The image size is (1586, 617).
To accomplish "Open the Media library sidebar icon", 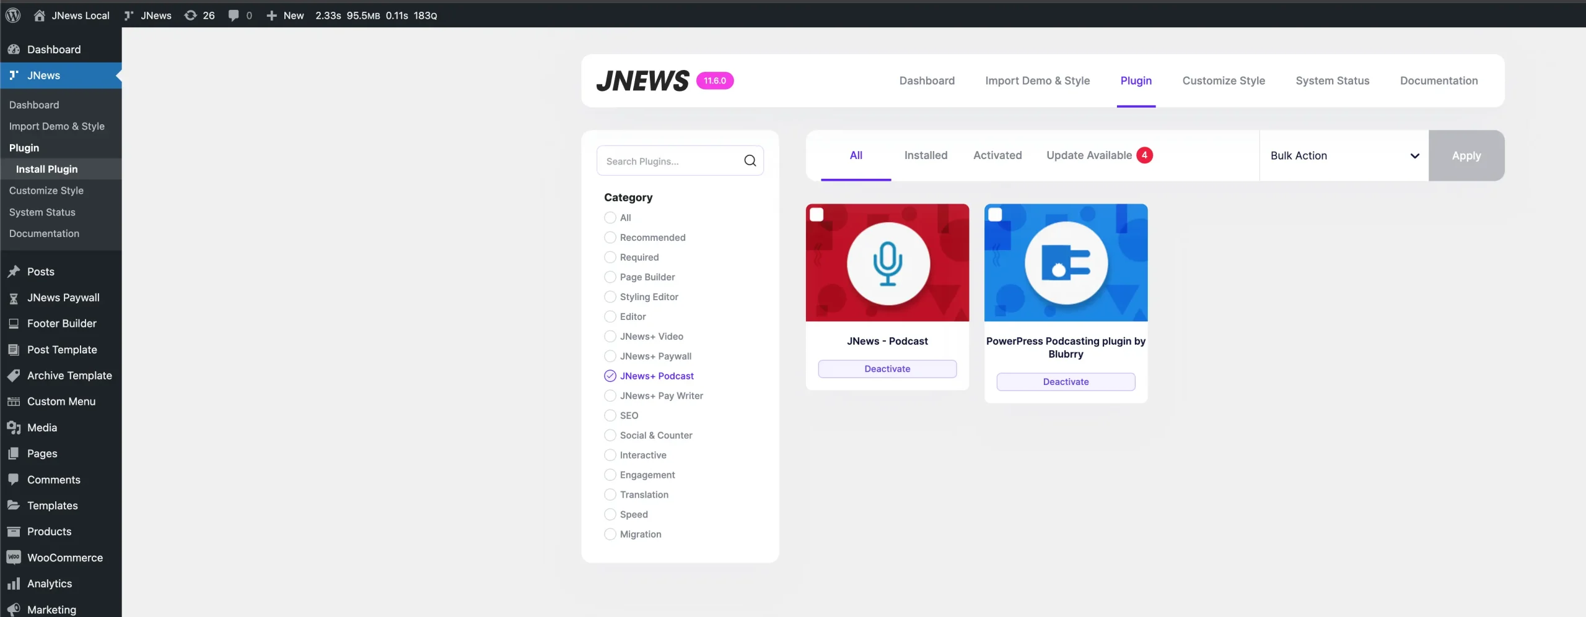I will 14,428.
